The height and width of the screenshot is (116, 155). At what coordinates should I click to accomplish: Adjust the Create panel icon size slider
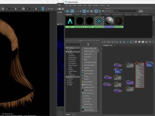[x=88, y=44]
